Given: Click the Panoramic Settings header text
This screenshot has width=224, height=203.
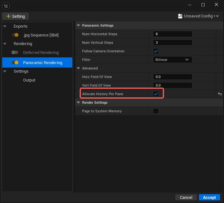Looking at the screenshot, I should (98, 25).
